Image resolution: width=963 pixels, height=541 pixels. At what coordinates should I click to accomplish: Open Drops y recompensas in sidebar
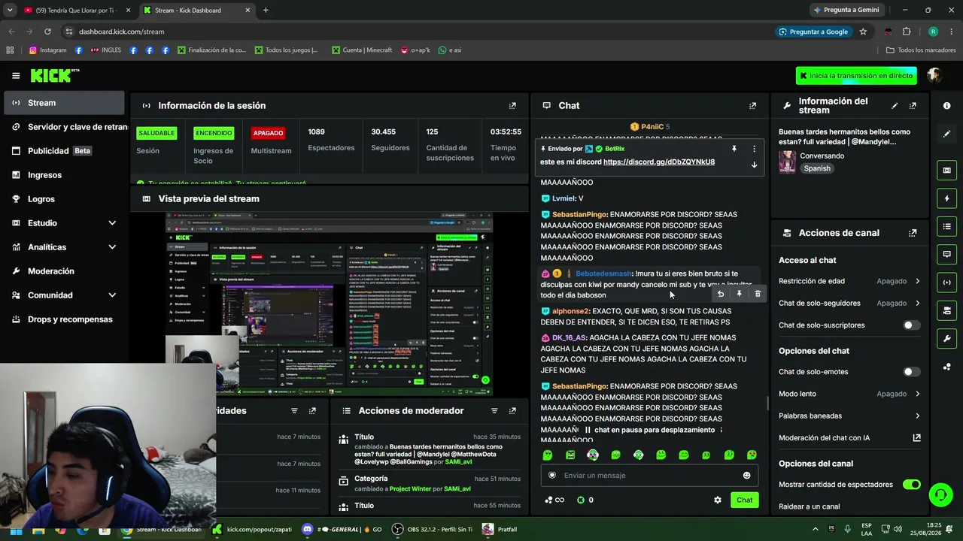tap(64, 319)
